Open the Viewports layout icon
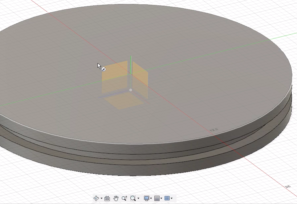Screen dimensions: 297x204 click(167, 198)
